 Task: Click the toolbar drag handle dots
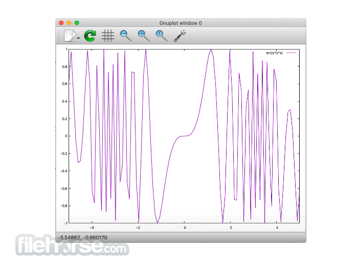pos(59,36)
